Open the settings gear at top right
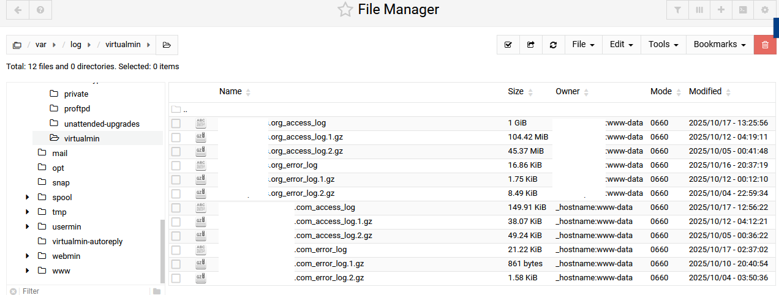Screen dimensions: 779x295 pos(765,10)
